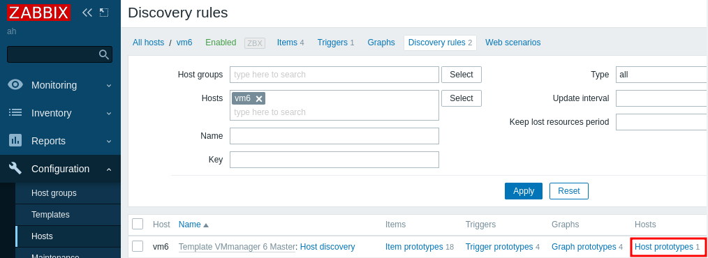This screenshot has width=708, height=258.
Task: Open Graph prototypes link
Action: pyautogui.click(x=584, y=247)
